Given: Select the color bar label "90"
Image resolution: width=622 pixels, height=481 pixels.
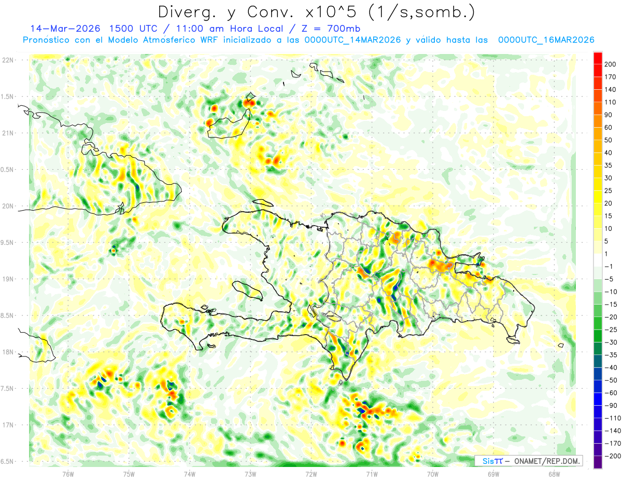Looking at the screenshot, I should coord(609,115).
